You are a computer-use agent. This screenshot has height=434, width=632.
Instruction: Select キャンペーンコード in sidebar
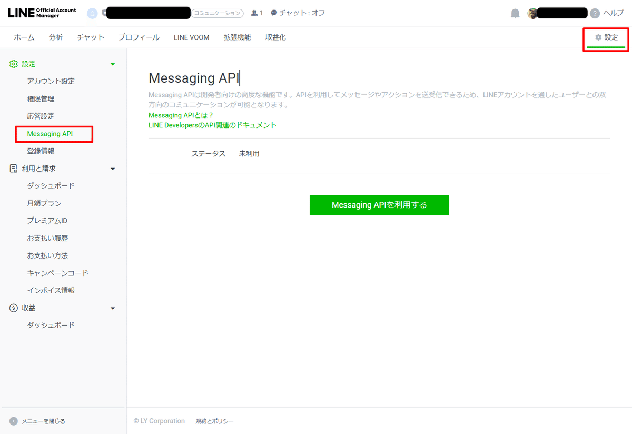click(x=58, y=273)
